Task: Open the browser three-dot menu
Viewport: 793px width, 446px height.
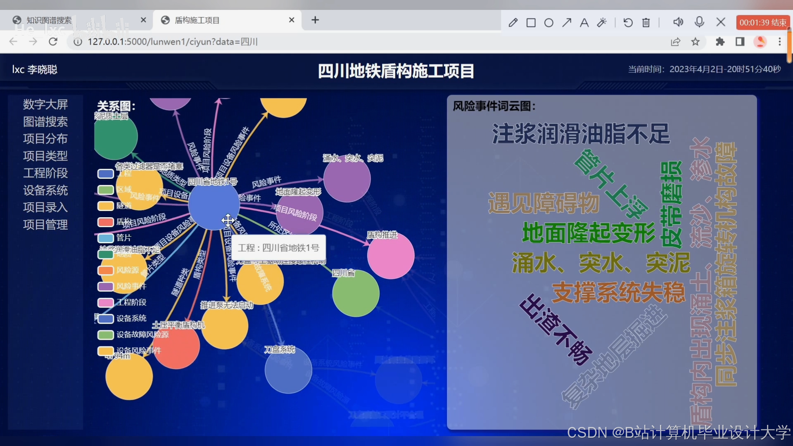Action: click(x=780, y=42)
